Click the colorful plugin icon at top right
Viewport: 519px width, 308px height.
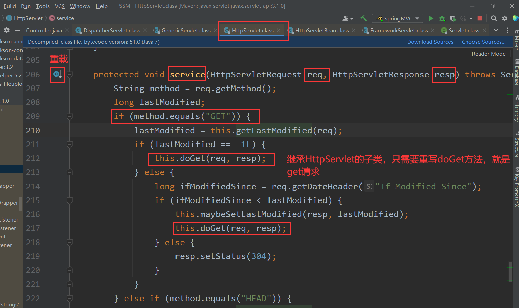click(516, 18)
